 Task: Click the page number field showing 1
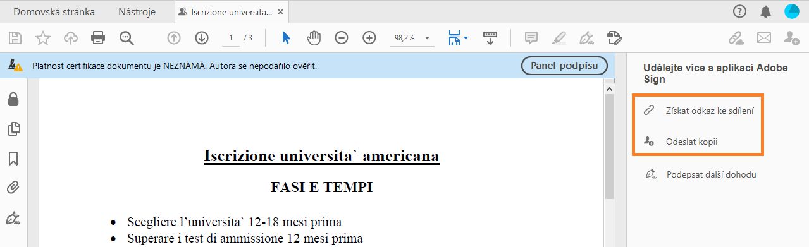(x=230, y=38)
